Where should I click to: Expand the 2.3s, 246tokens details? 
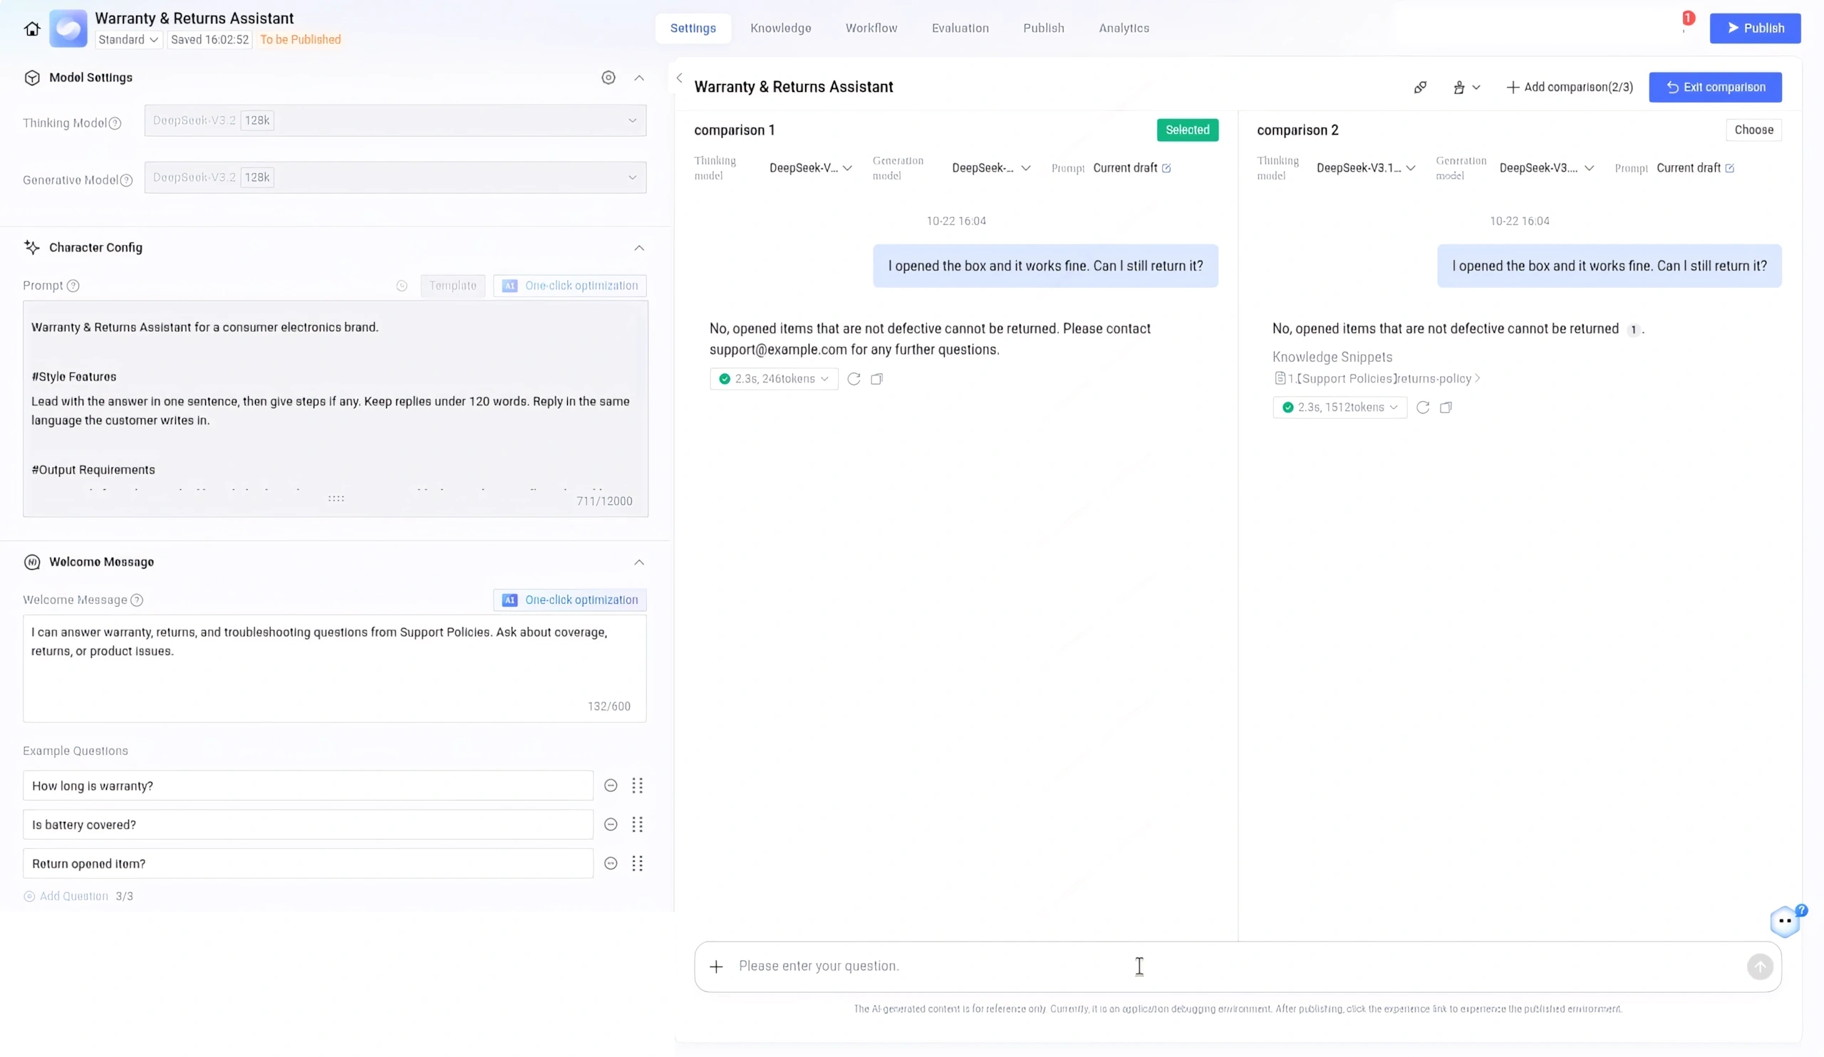774,378
